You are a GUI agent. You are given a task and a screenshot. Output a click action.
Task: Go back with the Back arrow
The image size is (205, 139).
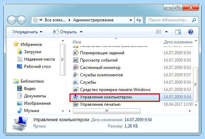(x=12, y=20)
